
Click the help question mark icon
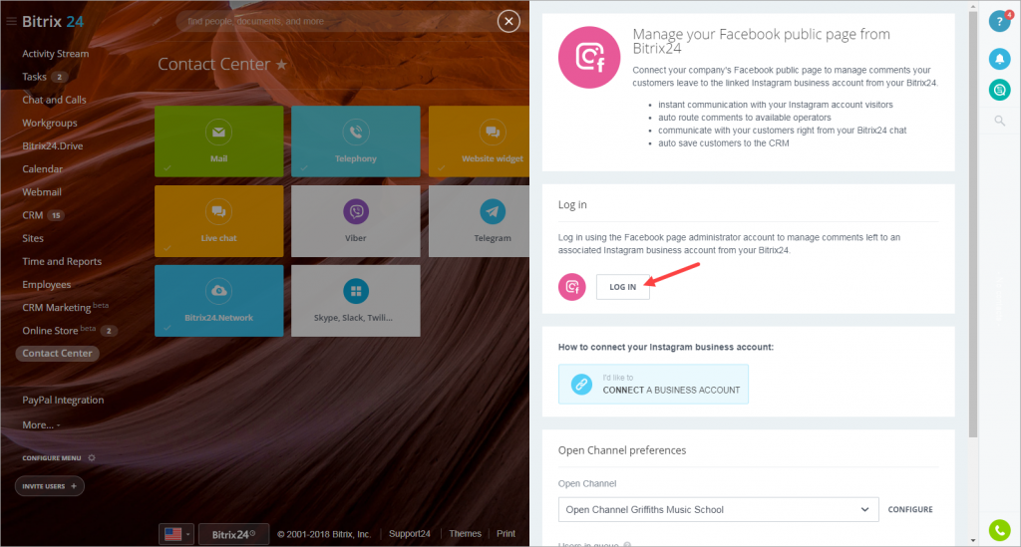pos(999,22)
